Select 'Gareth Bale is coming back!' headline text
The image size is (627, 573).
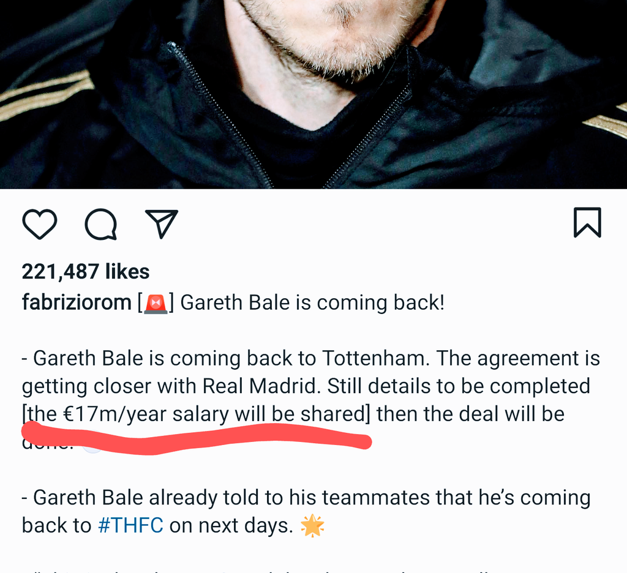click(312, 302)
